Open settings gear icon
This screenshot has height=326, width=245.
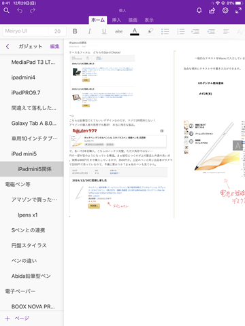[x=225, y=10]
